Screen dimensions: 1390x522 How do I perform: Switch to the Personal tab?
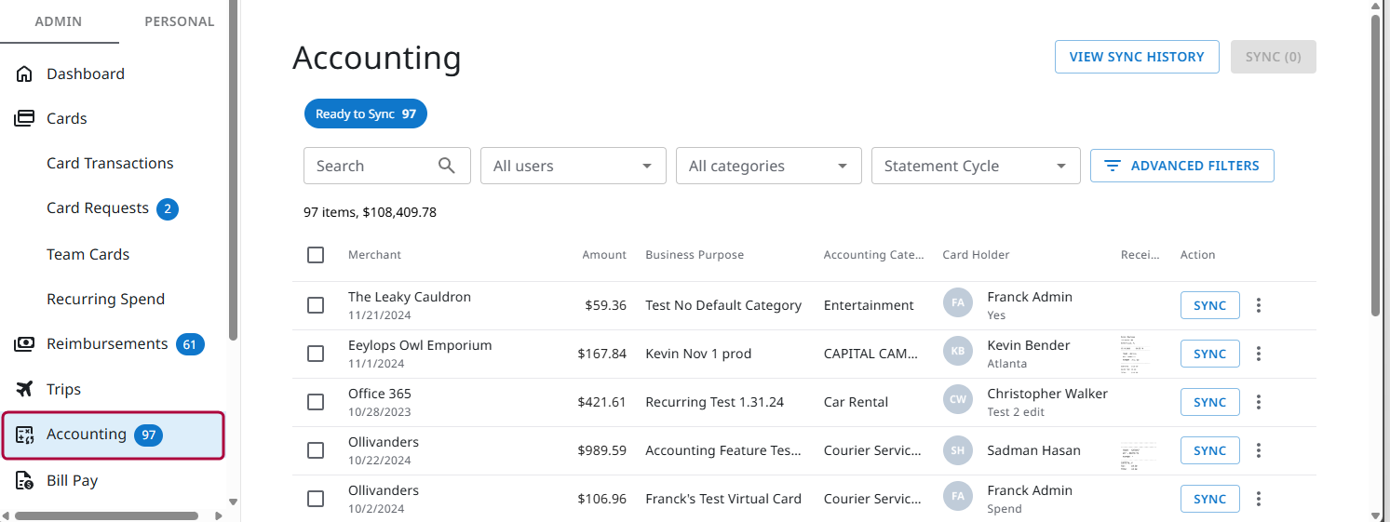[x=179, y=21]
